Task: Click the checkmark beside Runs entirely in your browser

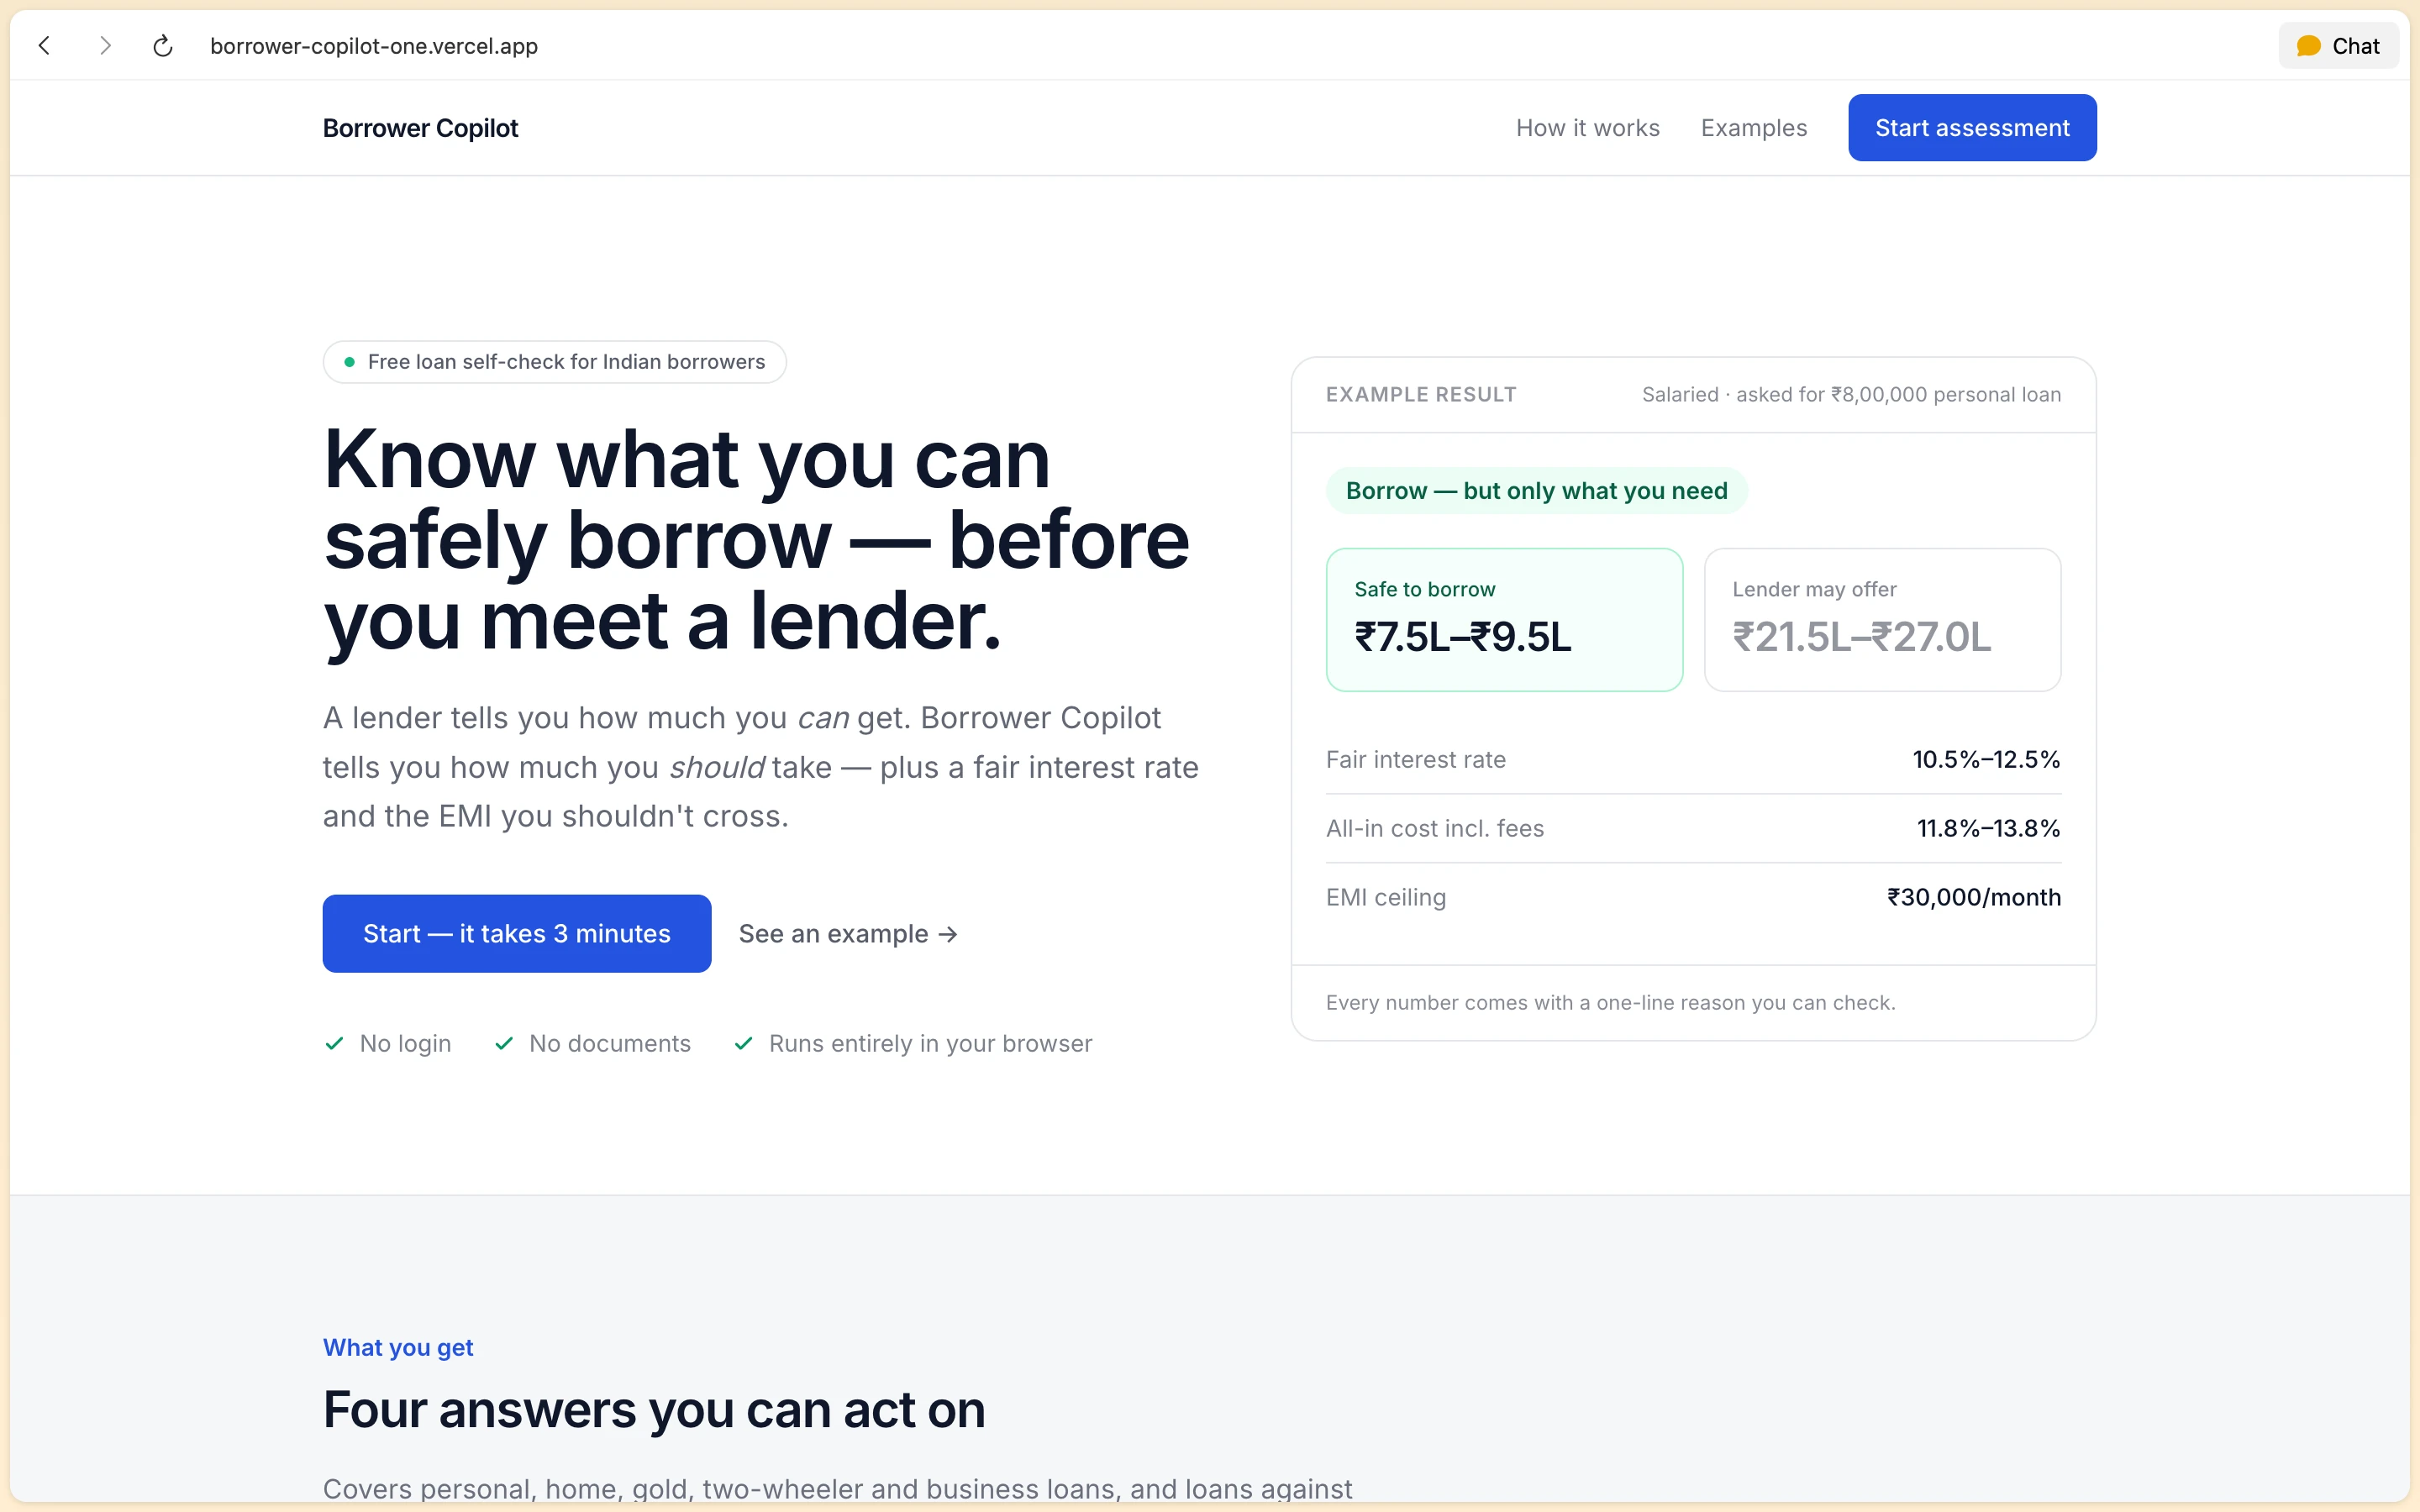Action: (x=743, y=1043)
